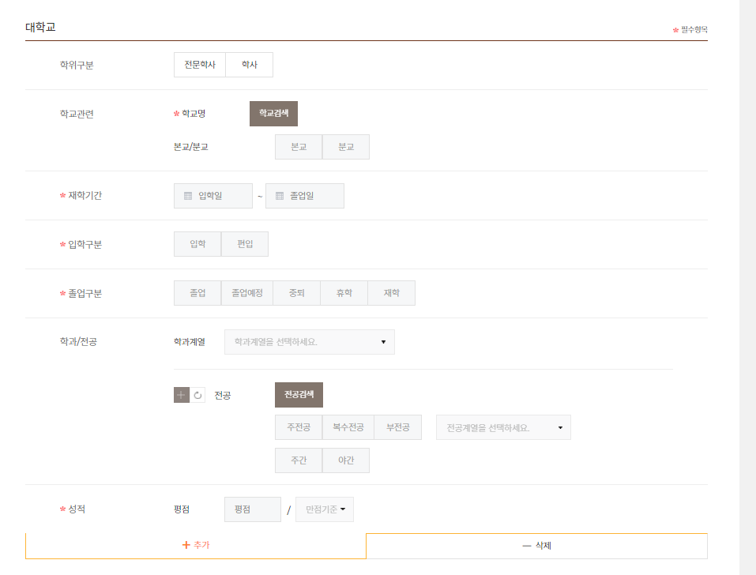Choose 주전공 major type
This screenshot has width=756, height=575.
(299, 427)
